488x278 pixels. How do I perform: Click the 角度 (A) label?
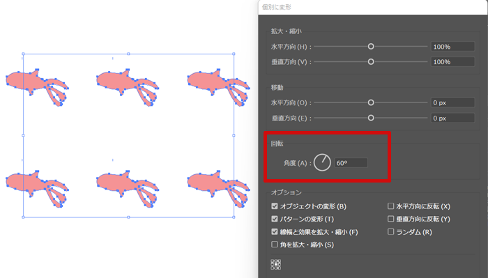click(x=297, y=163)
